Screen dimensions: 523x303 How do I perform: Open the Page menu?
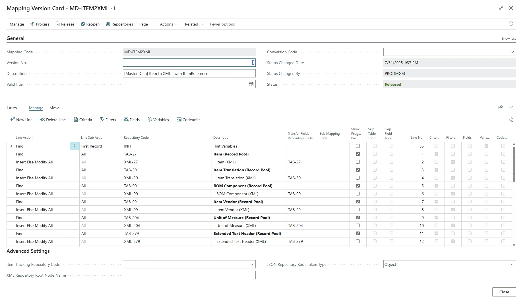(144, 24)
